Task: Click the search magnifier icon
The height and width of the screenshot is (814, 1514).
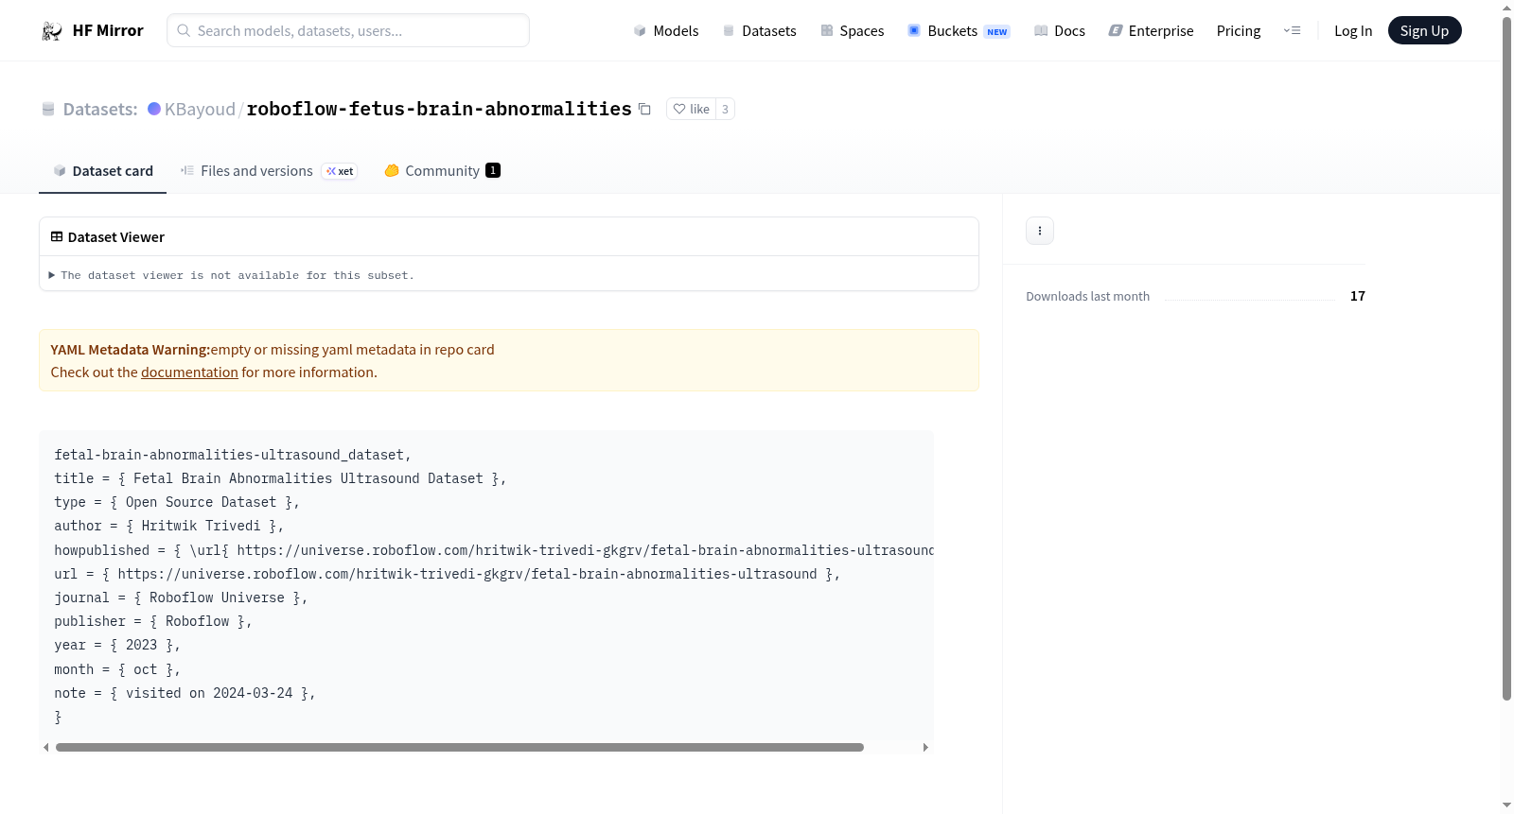Action: pyautogui.click(x=184, y=30)
